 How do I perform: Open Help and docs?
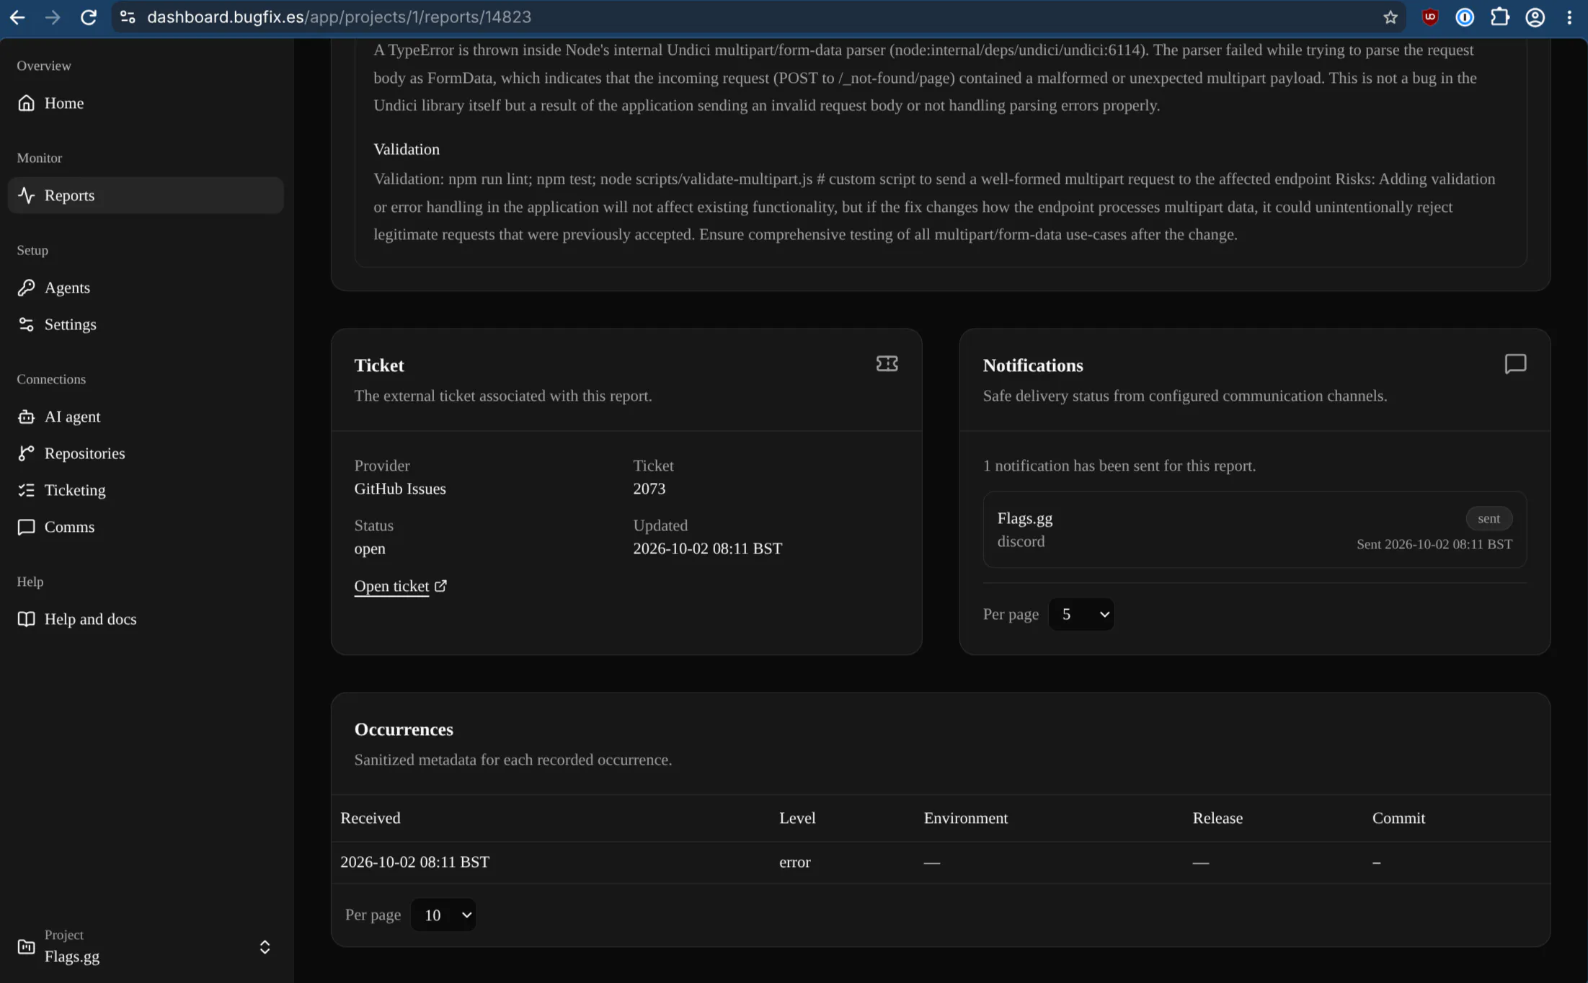[146, 619]
